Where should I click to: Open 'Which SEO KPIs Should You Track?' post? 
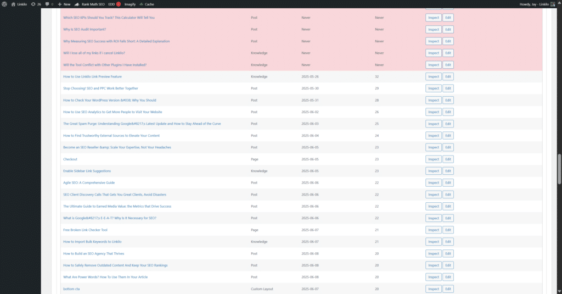point(109,18)
